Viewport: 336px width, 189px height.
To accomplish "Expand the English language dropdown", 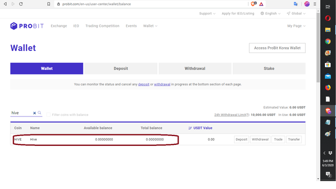I will tap(271, 14).
